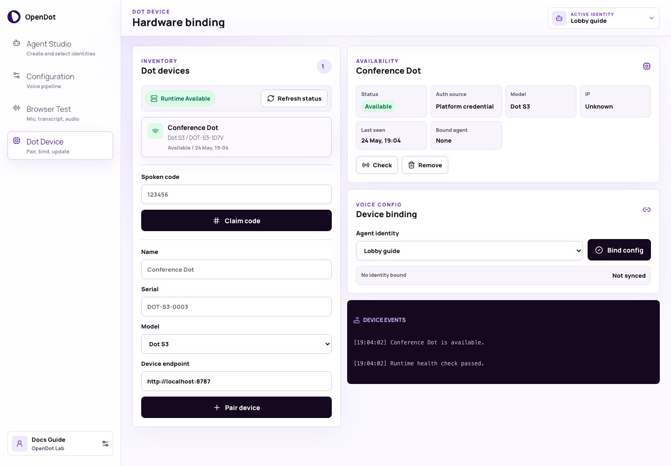
Task: Click the Agent Studio robot icon
Action: click(x=16, y=43)
